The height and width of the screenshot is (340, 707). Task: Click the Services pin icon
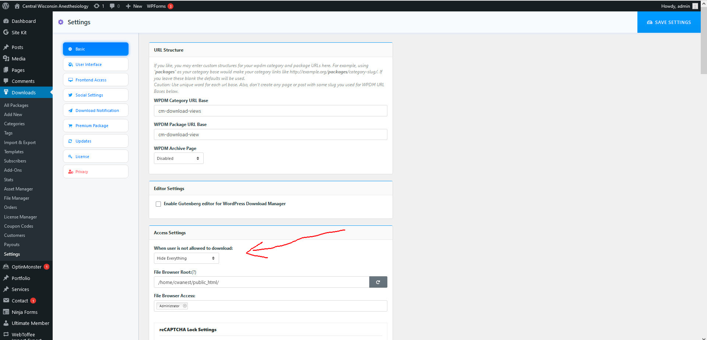tap(6, 289)
